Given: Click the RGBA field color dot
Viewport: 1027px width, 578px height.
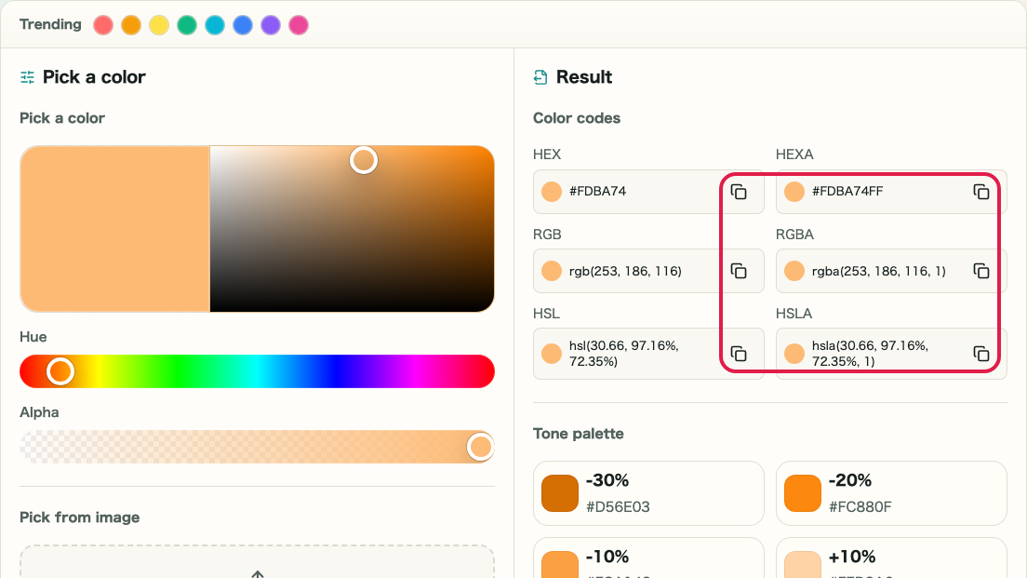Looking at the screenshot, I should (794, 271).
